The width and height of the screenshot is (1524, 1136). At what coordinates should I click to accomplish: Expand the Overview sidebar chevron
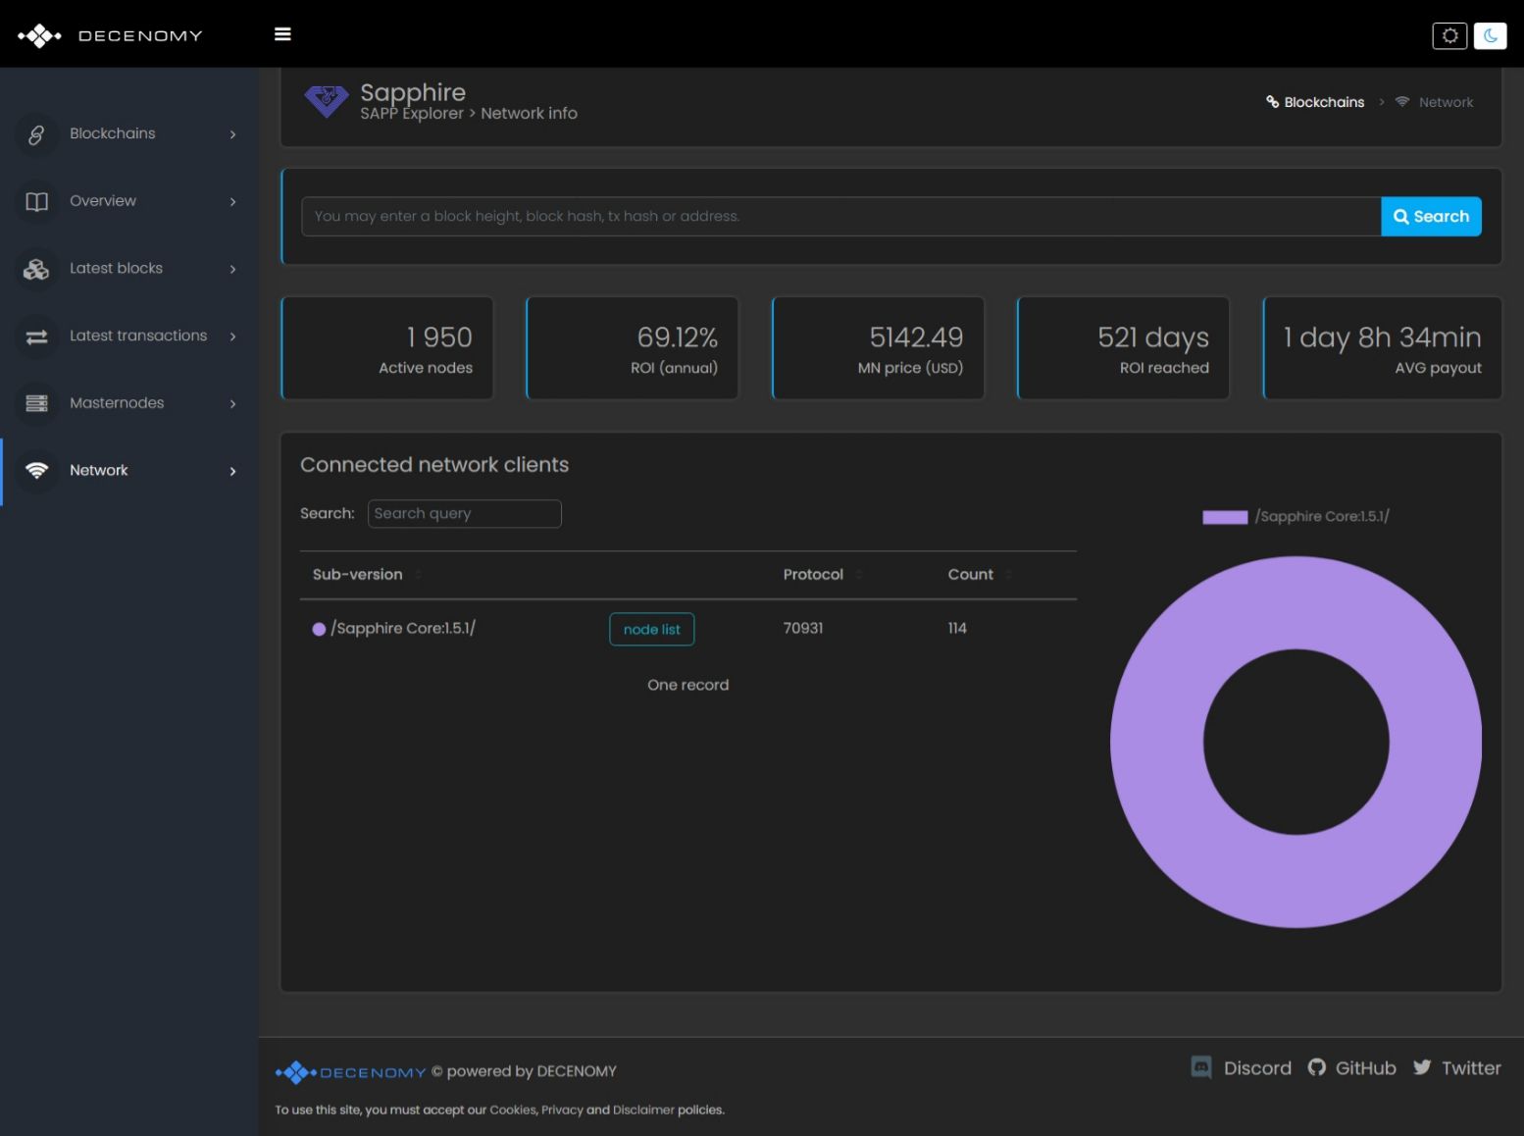click(x=232, y=202)
